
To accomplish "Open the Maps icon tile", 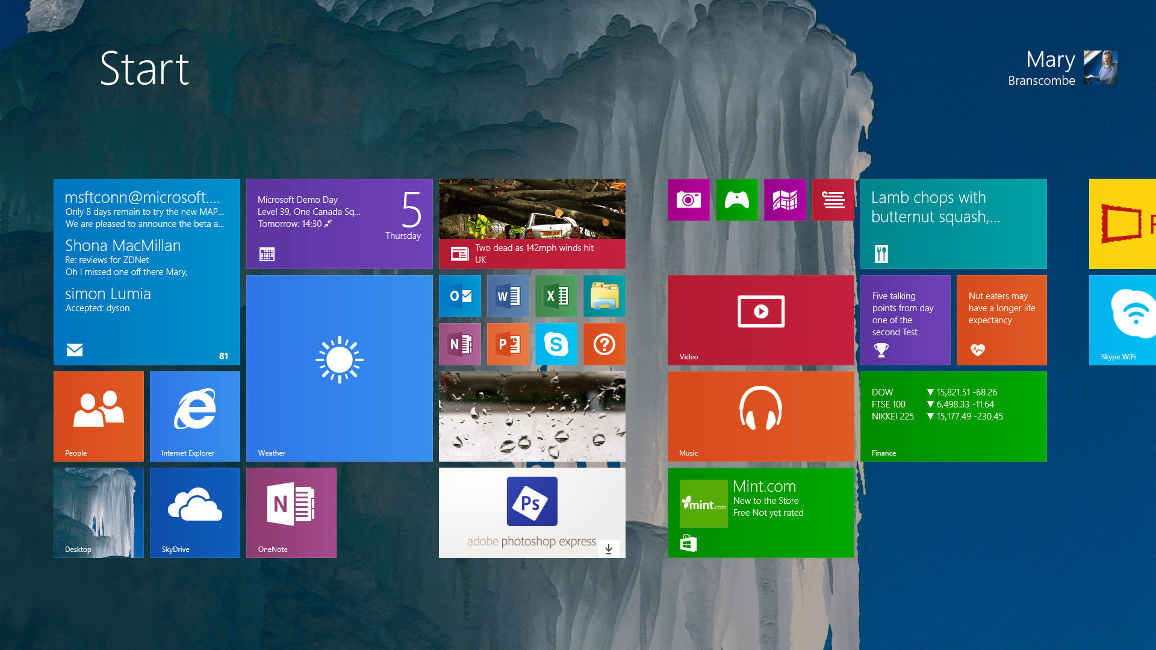I will pyautogui.click(x=785, y=200).
